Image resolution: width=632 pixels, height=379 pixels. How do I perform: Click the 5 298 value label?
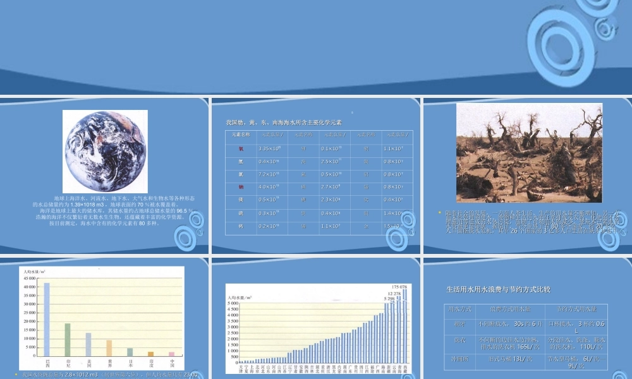coord(389,299)
